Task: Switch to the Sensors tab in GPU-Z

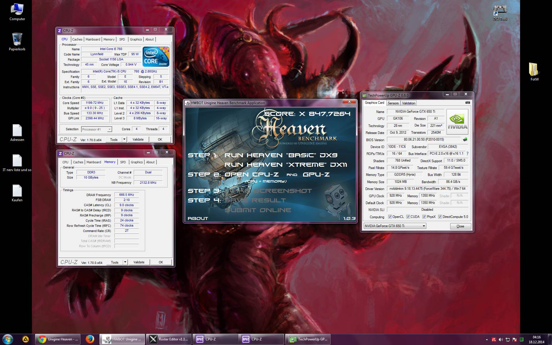Action: click(393, 103)
